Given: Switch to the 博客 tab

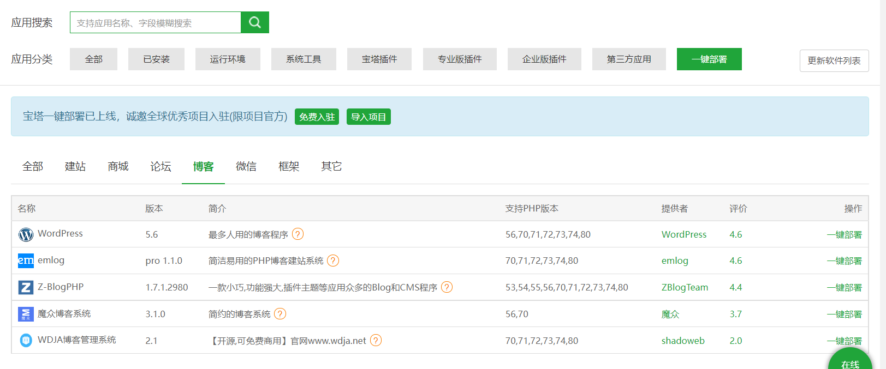Looking at the screenshot, I should [203, 166].
